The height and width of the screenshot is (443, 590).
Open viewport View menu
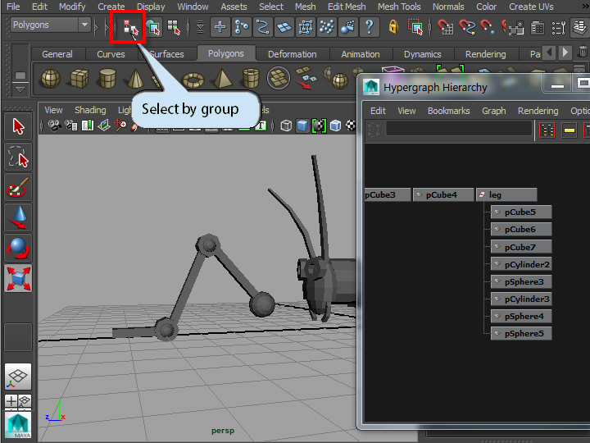pyautogui.click(x=53, y=110)
